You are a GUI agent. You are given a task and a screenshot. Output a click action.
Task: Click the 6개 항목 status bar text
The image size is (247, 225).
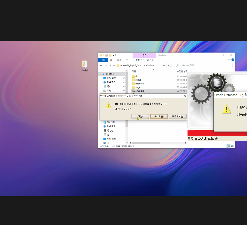point(104,146)
